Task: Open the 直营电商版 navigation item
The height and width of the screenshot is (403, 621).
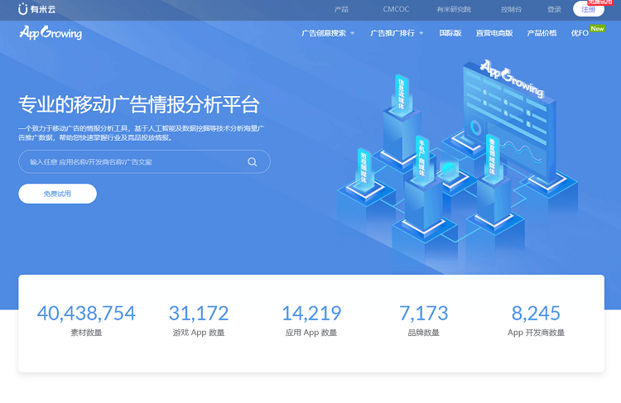Action: coord(493,34)
